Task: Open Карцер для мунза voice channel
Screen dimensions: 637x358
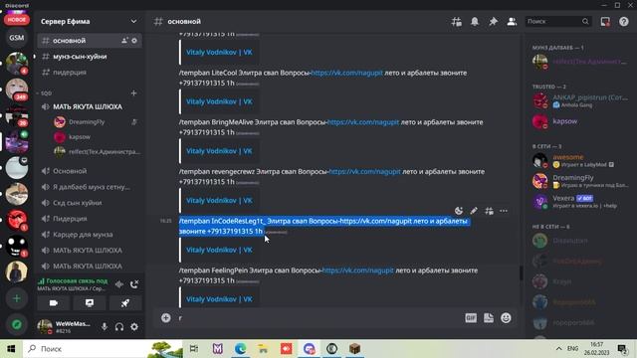Action: (90, 235)
